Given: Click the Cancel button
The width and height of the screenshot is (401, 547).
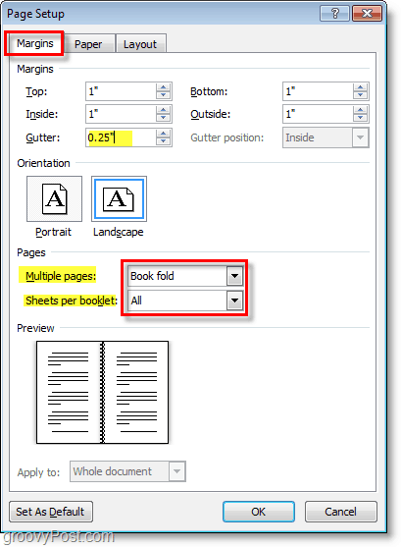Looking at the screenshot, I should point(340,512).
